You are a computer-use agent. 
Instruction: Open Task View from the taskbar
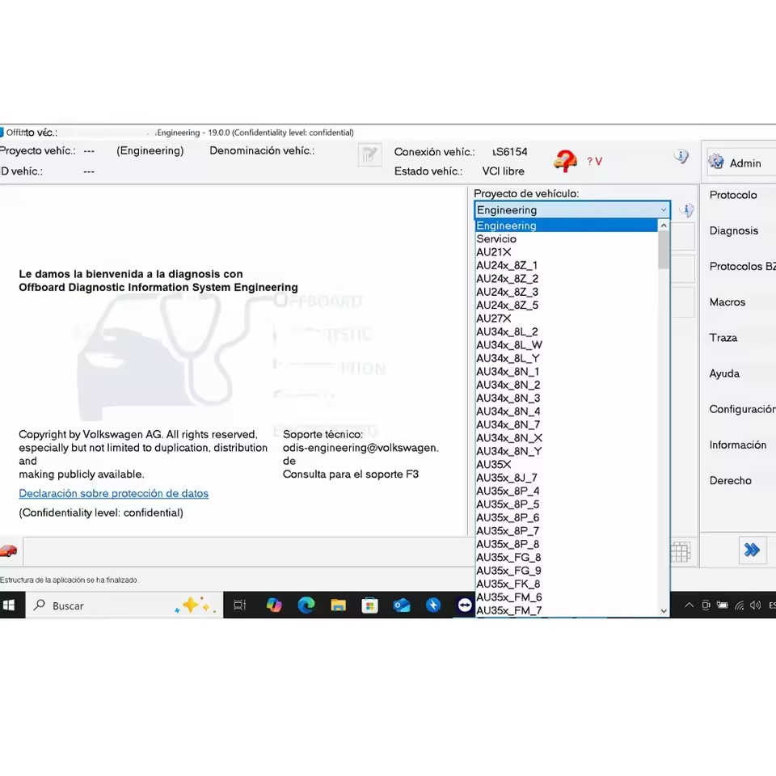(x=239, y=605)
